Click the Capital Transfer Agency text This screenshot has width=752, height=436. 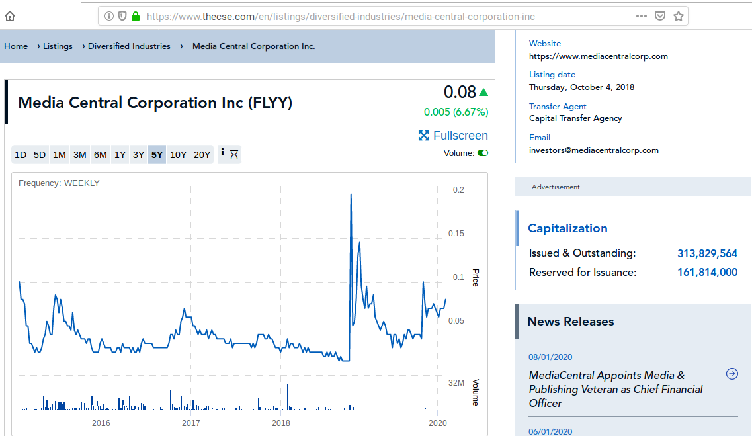pyautogui.click(x=575, y=118)
